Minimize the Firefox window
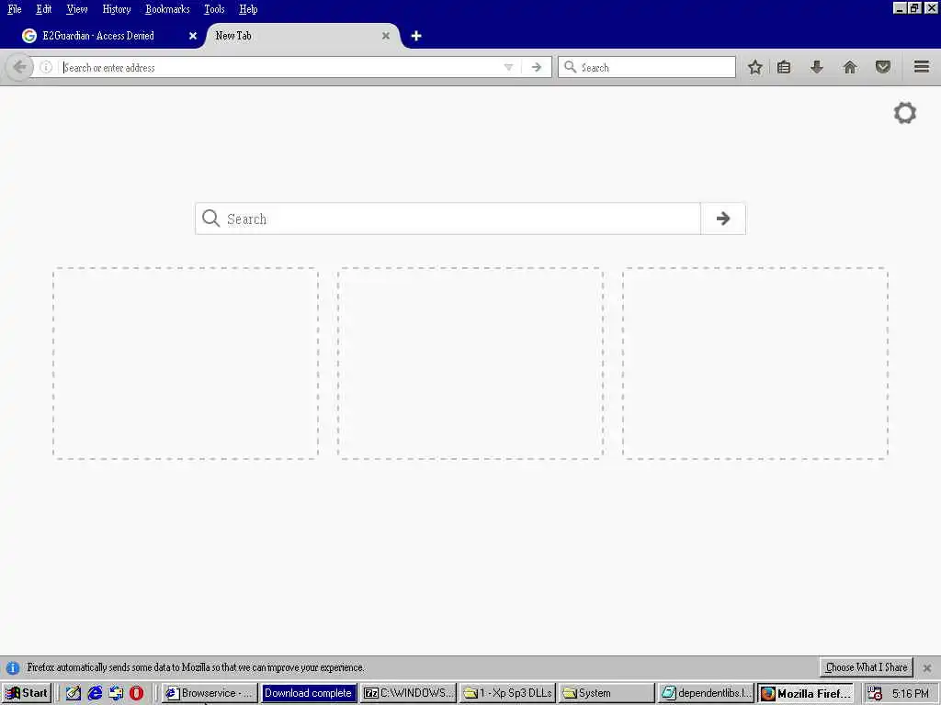Viewport: 941px width, 705px height. coord(900,7)
